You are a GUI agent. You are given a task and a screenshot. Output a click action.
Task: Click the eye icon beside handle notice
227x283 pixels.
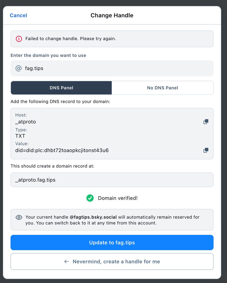pos(19,217)
